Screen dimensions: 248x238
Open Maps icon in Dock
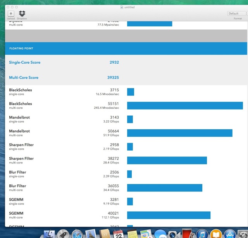(x=146, y=234)
